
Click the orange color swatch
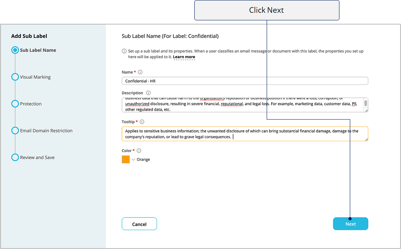pos(126,160)
